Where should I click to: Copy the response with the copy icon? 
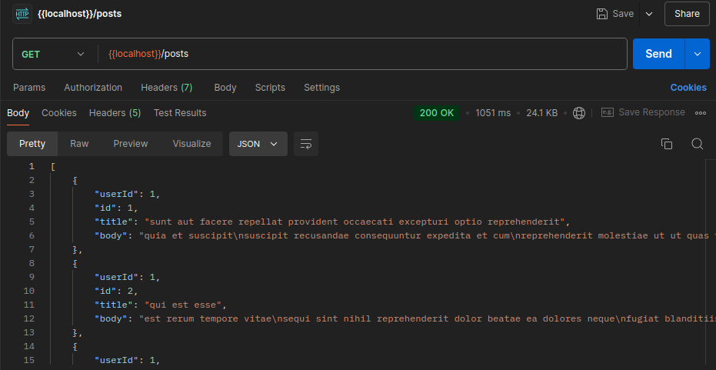(x=667, y=144)
